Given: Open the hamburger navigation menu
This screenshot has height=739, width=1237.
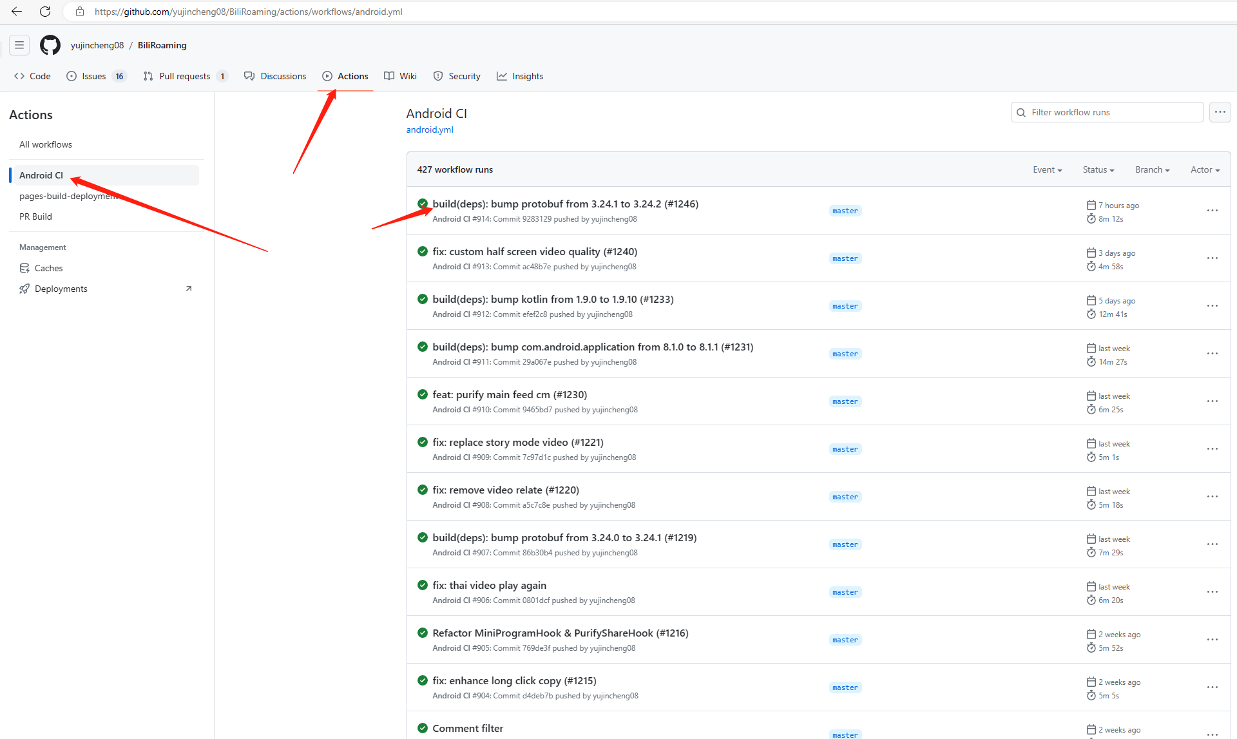Looking at the screenshot, I should (x=19, y=45).
